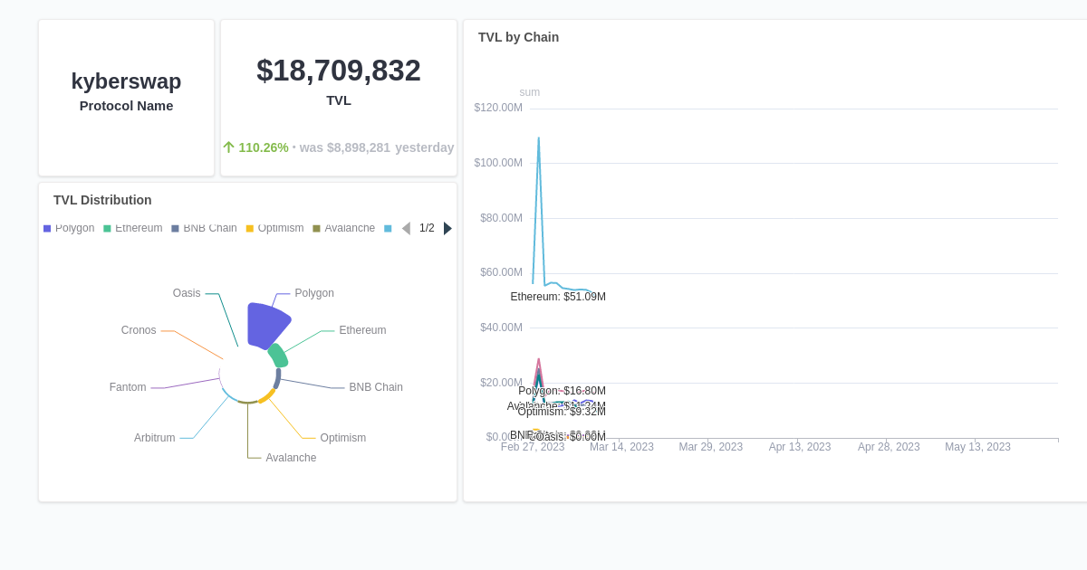1087x570 pixels.
Task: Click the olive Avalanche legend swatch
Action: coord(314,228)
